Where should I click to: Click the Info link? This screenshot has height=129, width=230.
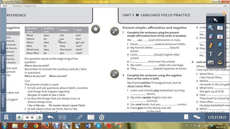click(x=225, y=6)
